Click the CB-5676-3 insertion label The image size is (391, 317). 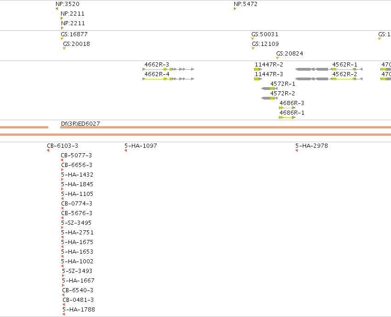click(x=77, y=213)
